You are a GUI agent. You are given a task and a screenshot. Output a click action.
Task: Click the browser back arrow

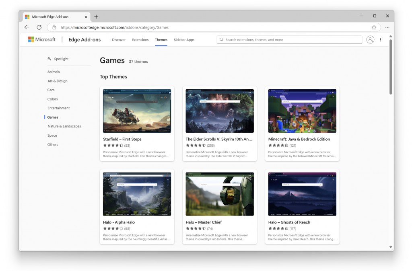(27, 27)
